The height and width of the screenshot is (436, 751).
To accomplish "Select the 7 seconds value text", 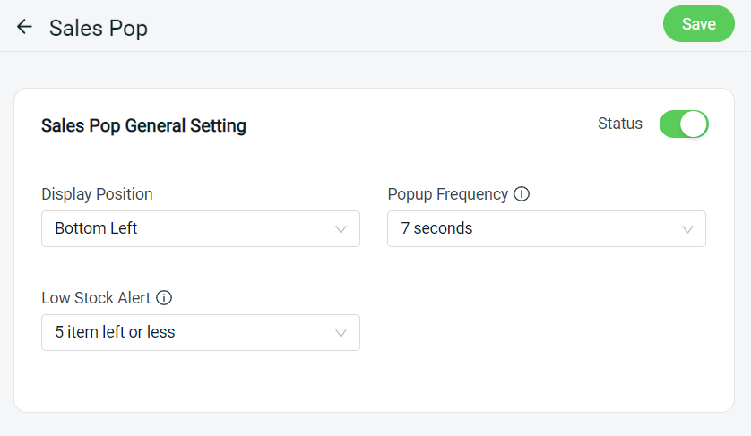I will [436, 228].
